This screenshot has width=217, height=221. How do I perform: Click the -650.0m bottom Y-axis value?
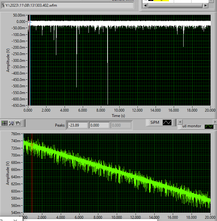(18, 106)
